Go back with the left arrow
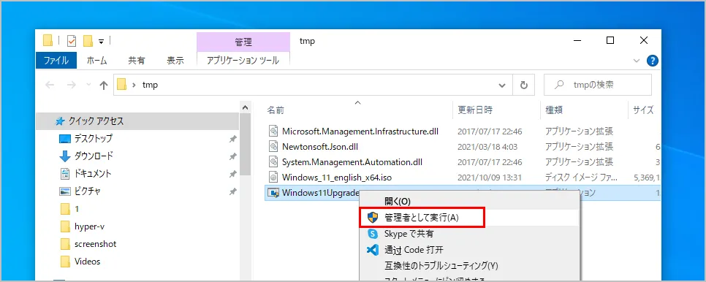The height and width of the screenshot is (282, 706). click(x=50, y=85)
